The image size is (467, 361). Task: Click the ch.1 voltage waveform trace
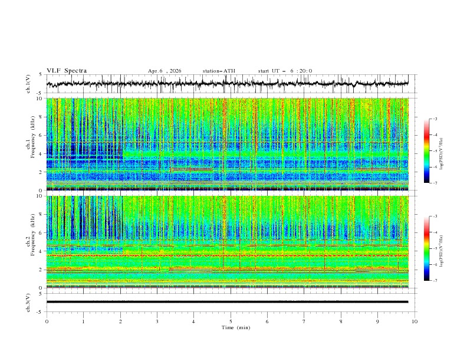pyautogui.click(x=227, y=84)
